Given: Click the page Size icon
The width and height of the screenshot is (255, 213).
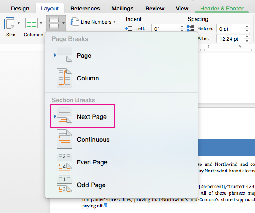Looking at the screenshot, I should (x=9, y=23).
